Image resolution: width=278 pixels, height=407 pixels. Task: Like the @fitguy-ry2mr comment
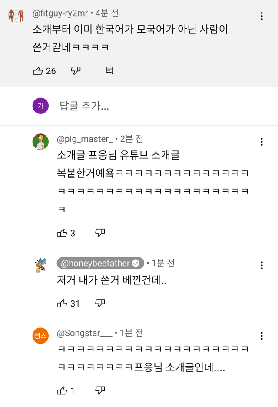38,71
